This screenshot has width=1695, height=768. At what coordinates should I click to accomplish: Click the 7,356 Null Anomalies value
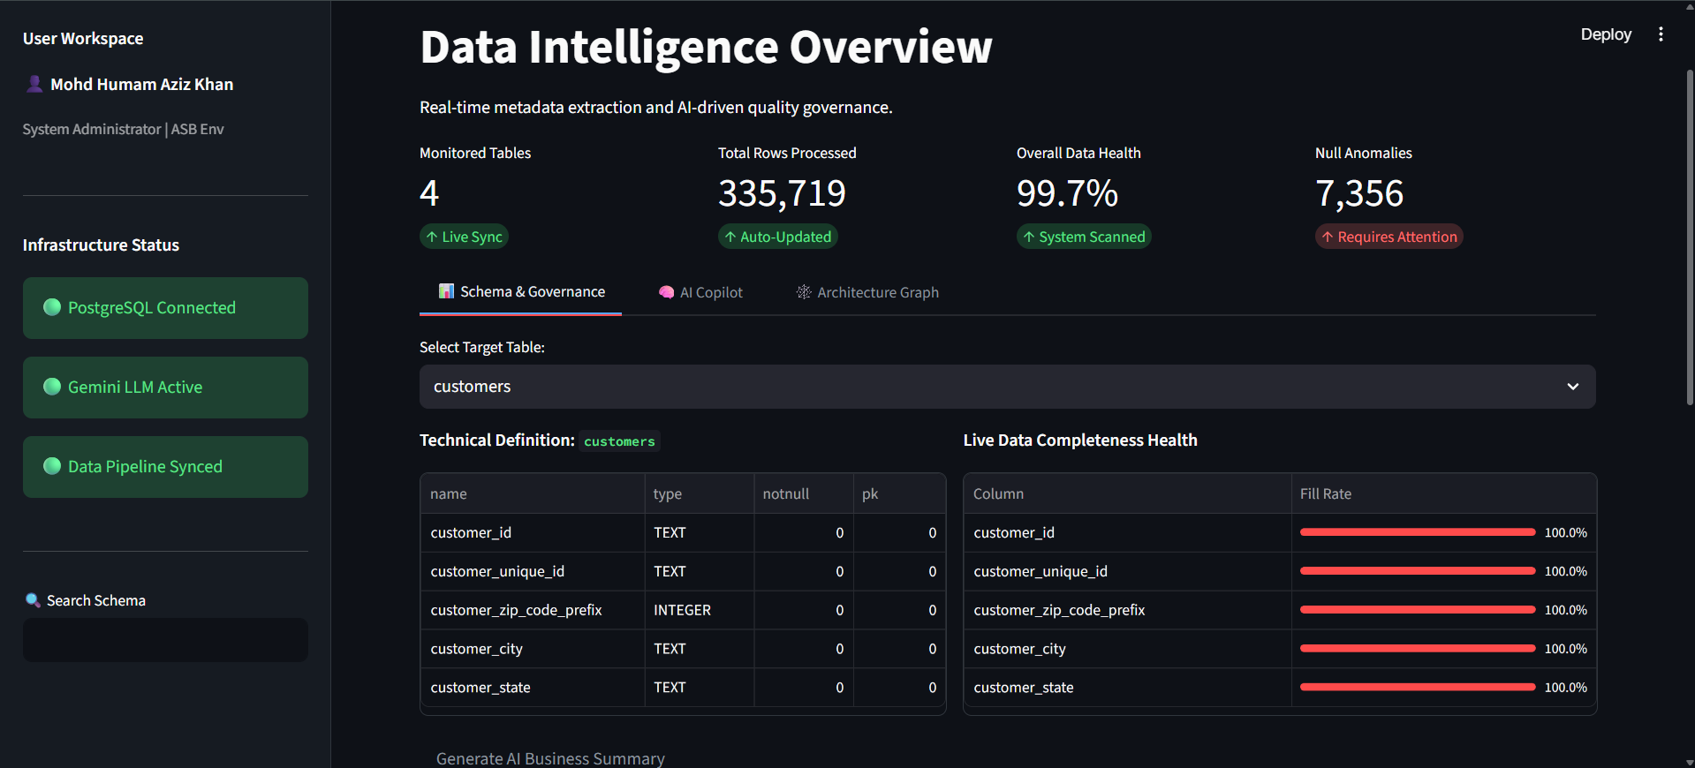click(x=1359, y=193)
